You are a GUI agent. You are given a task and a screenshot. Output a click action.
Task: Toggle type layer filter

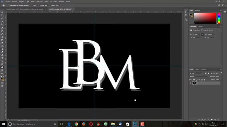coord(211,73)
